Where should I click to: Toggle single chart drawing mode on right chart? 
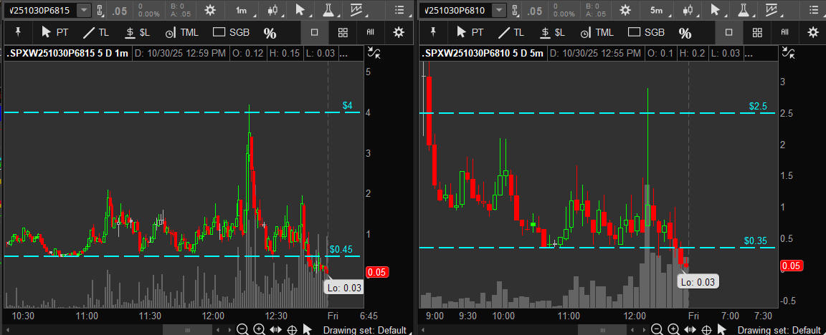[729, 32]
